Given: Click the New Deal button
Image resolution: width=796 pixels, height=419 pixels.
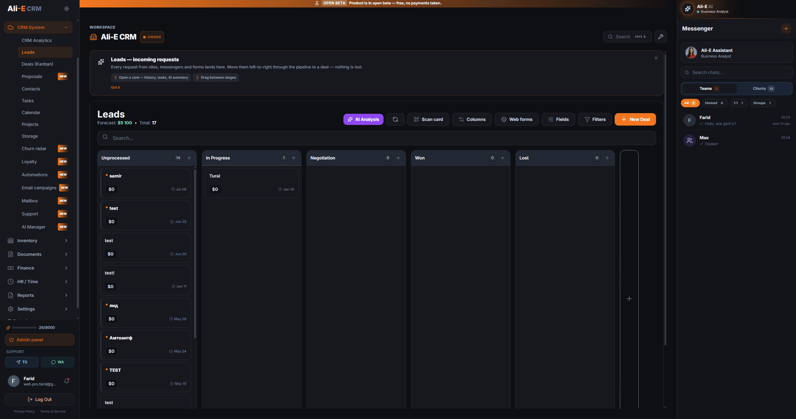Looking at the screenshot, I should 635,119.
